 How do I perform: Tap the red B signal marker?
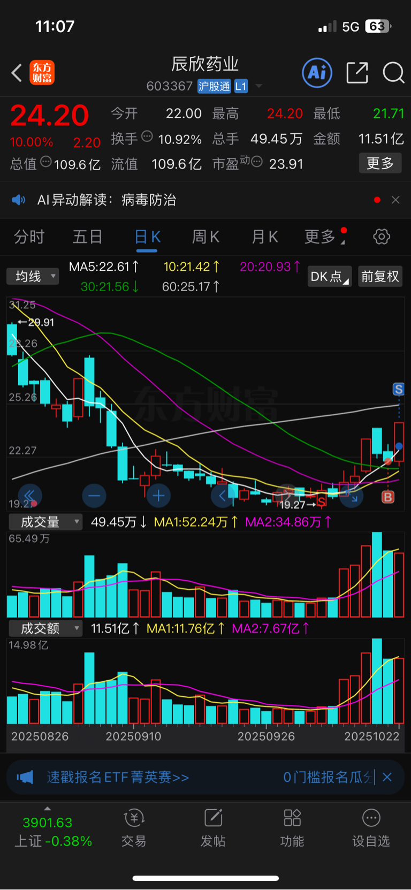coord(388,497)
